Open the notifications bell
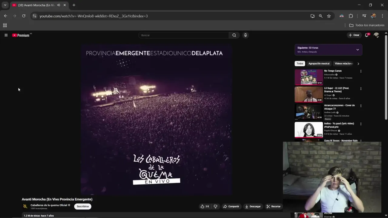The height and width of the screenshot is (218, 388). (367, 35)
